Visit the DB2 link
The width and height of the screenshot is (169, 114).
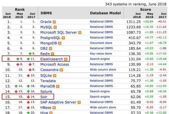pyautogui.click(x=44, y=48)
